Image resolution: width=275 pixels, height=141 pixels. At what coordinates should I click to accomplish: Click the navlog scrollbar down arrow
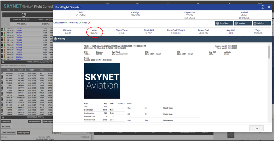(269, 121)
